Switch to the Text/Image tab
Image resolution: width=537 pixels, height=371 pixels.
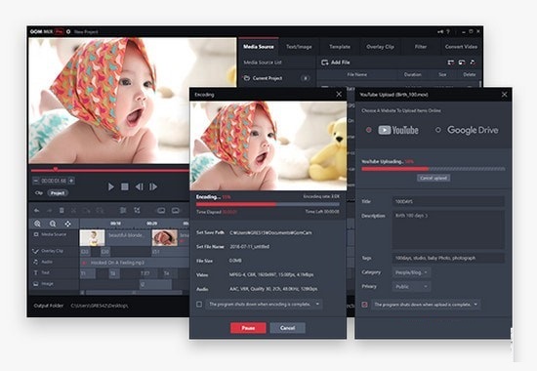click(299, 47)
